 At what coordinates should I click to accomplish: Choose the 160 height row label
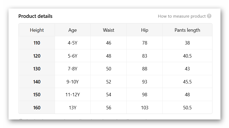pyautogui.click(x=37, y=108)
